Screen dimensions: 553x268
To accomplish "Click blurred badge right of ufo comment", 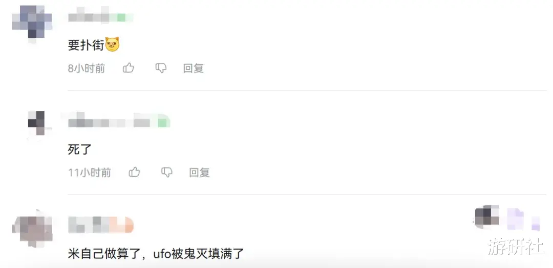I will [x=507, y=217].
